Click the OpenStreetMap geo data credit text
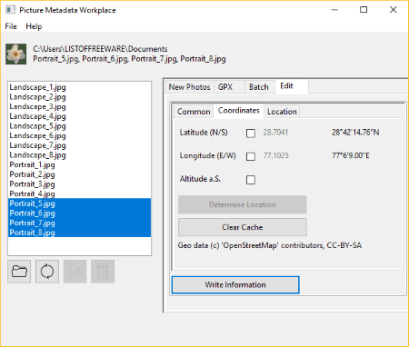This screenshot has height=347, width=409. pyautogui.click(x=270, y=245)
